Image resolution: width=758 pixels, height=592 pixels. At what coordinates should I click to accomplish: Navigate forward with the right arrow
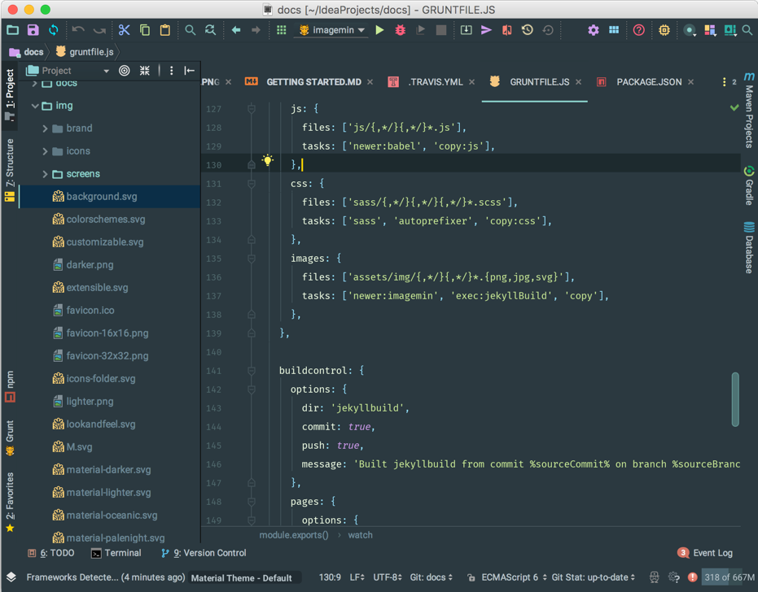click(256, 30)
